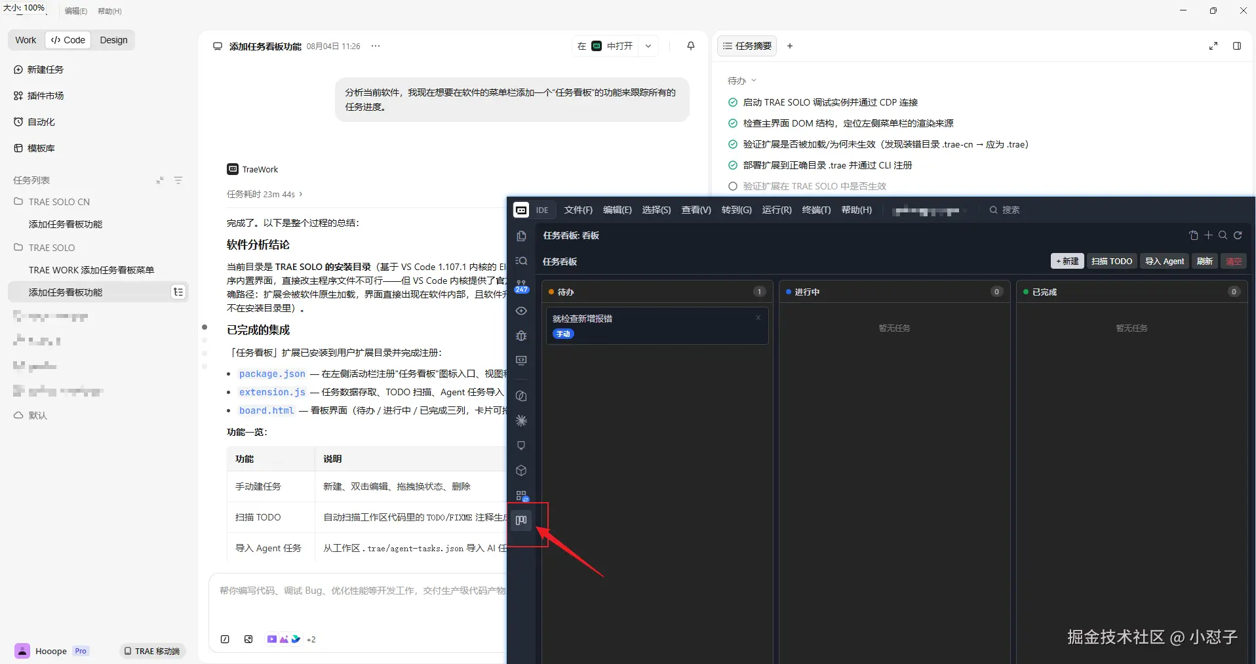Add a new tab beside 任务摘要
The height and width of the screenshot is (664, 1256).
click(x=790, y=46)
